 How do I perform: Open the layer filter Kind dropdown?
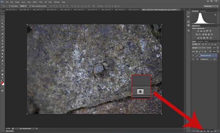pyautogui.click(x=196, y=44)
